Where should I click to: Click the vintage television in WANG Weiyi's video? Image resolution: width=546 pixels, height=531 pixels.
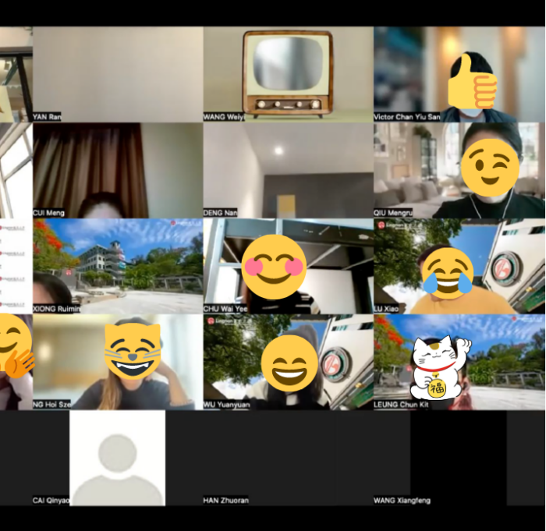tap(288, 73)
